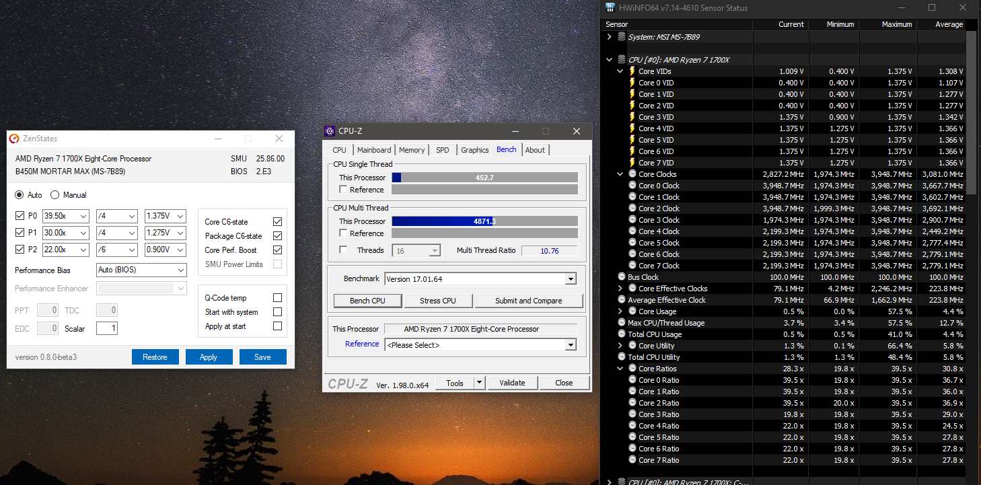Click the ZenStates app icon in title bar
Screen dimensions: 981x485
click(14, 139)
